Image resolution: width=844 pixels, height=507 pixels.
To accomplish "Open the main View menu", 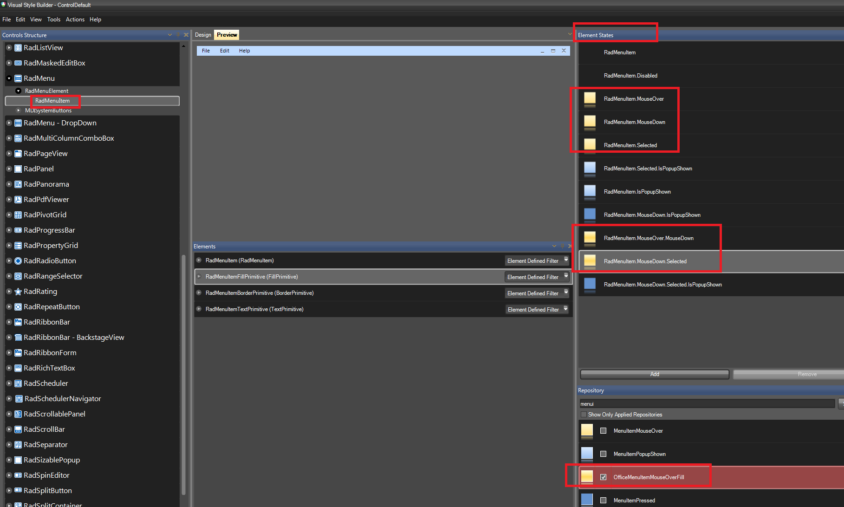I will point(36,19).
